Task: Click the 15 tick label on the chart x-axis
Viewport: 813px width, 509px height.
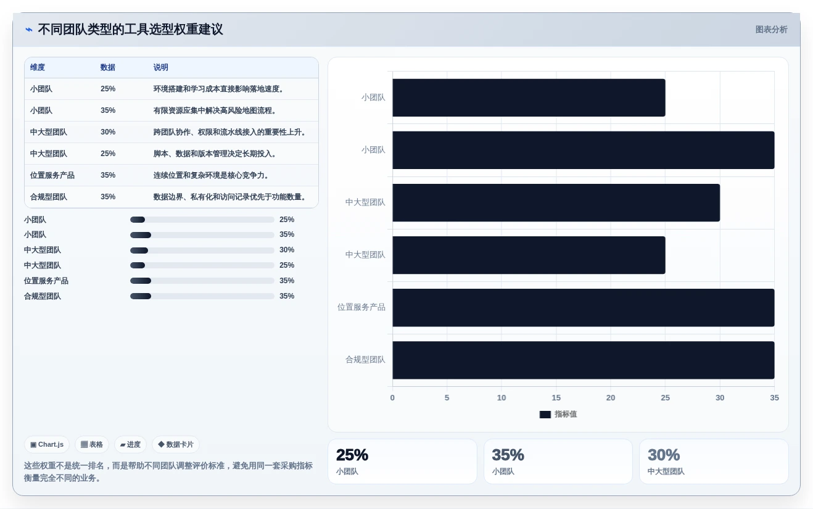Action: click(x=556, y=398)
